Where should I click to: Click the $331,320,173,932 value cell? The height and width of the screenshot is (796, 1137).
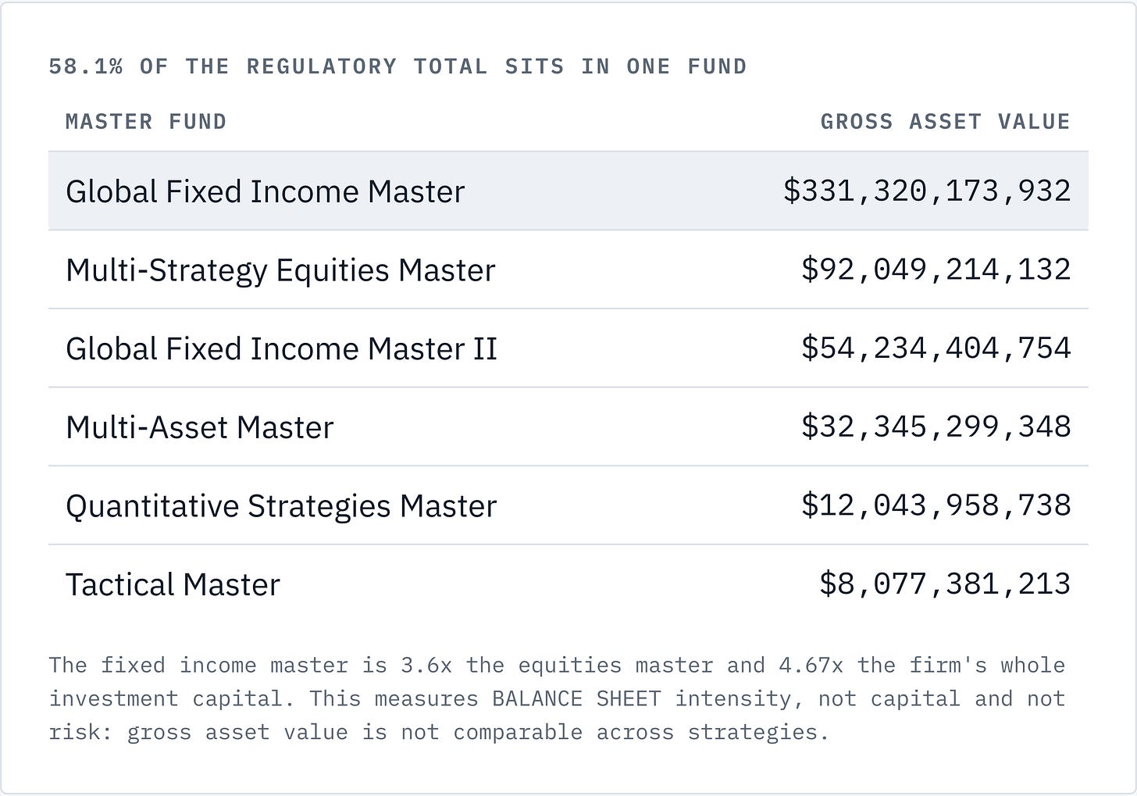pos(927,191)
